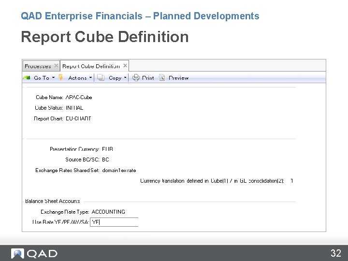Click the Exchange Rates Shared Set label
This screenshot has width=348, height=261.
tap(67, 171)
